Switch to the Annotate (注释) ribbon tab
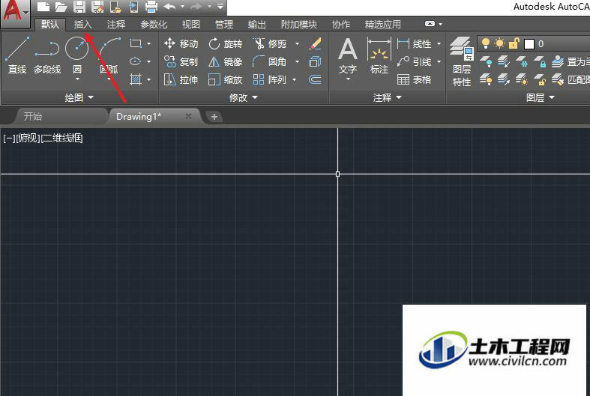This screenshot has height=396, width=590. 116,25
